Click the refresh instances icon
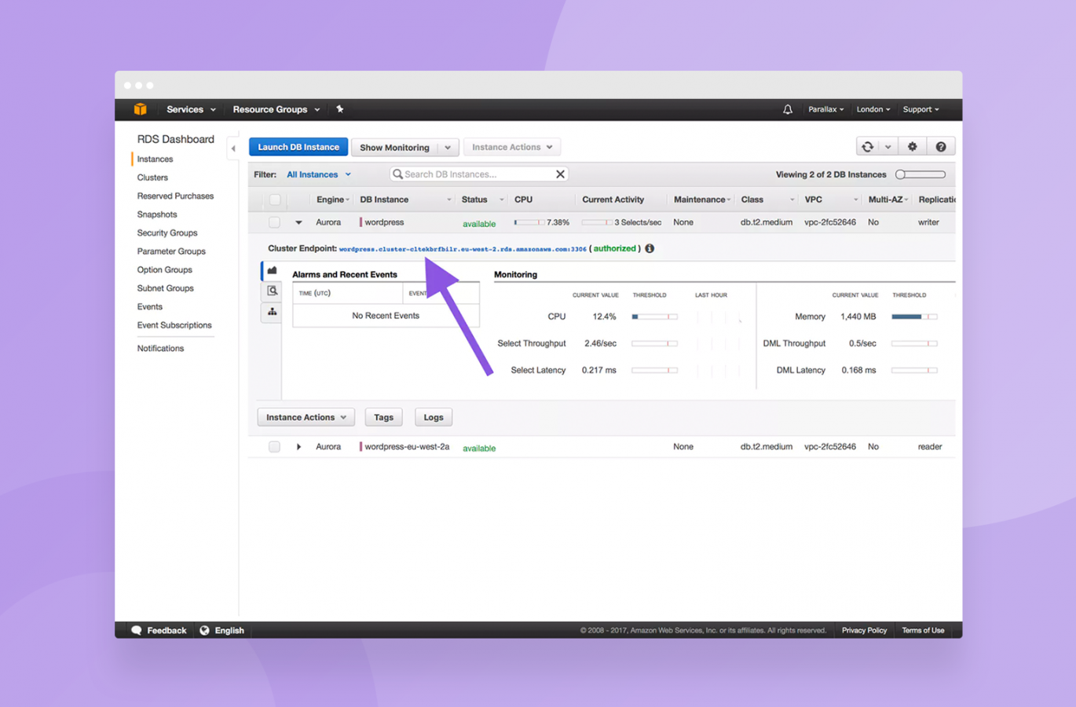 pyautogui.click(x=868, y=147)
